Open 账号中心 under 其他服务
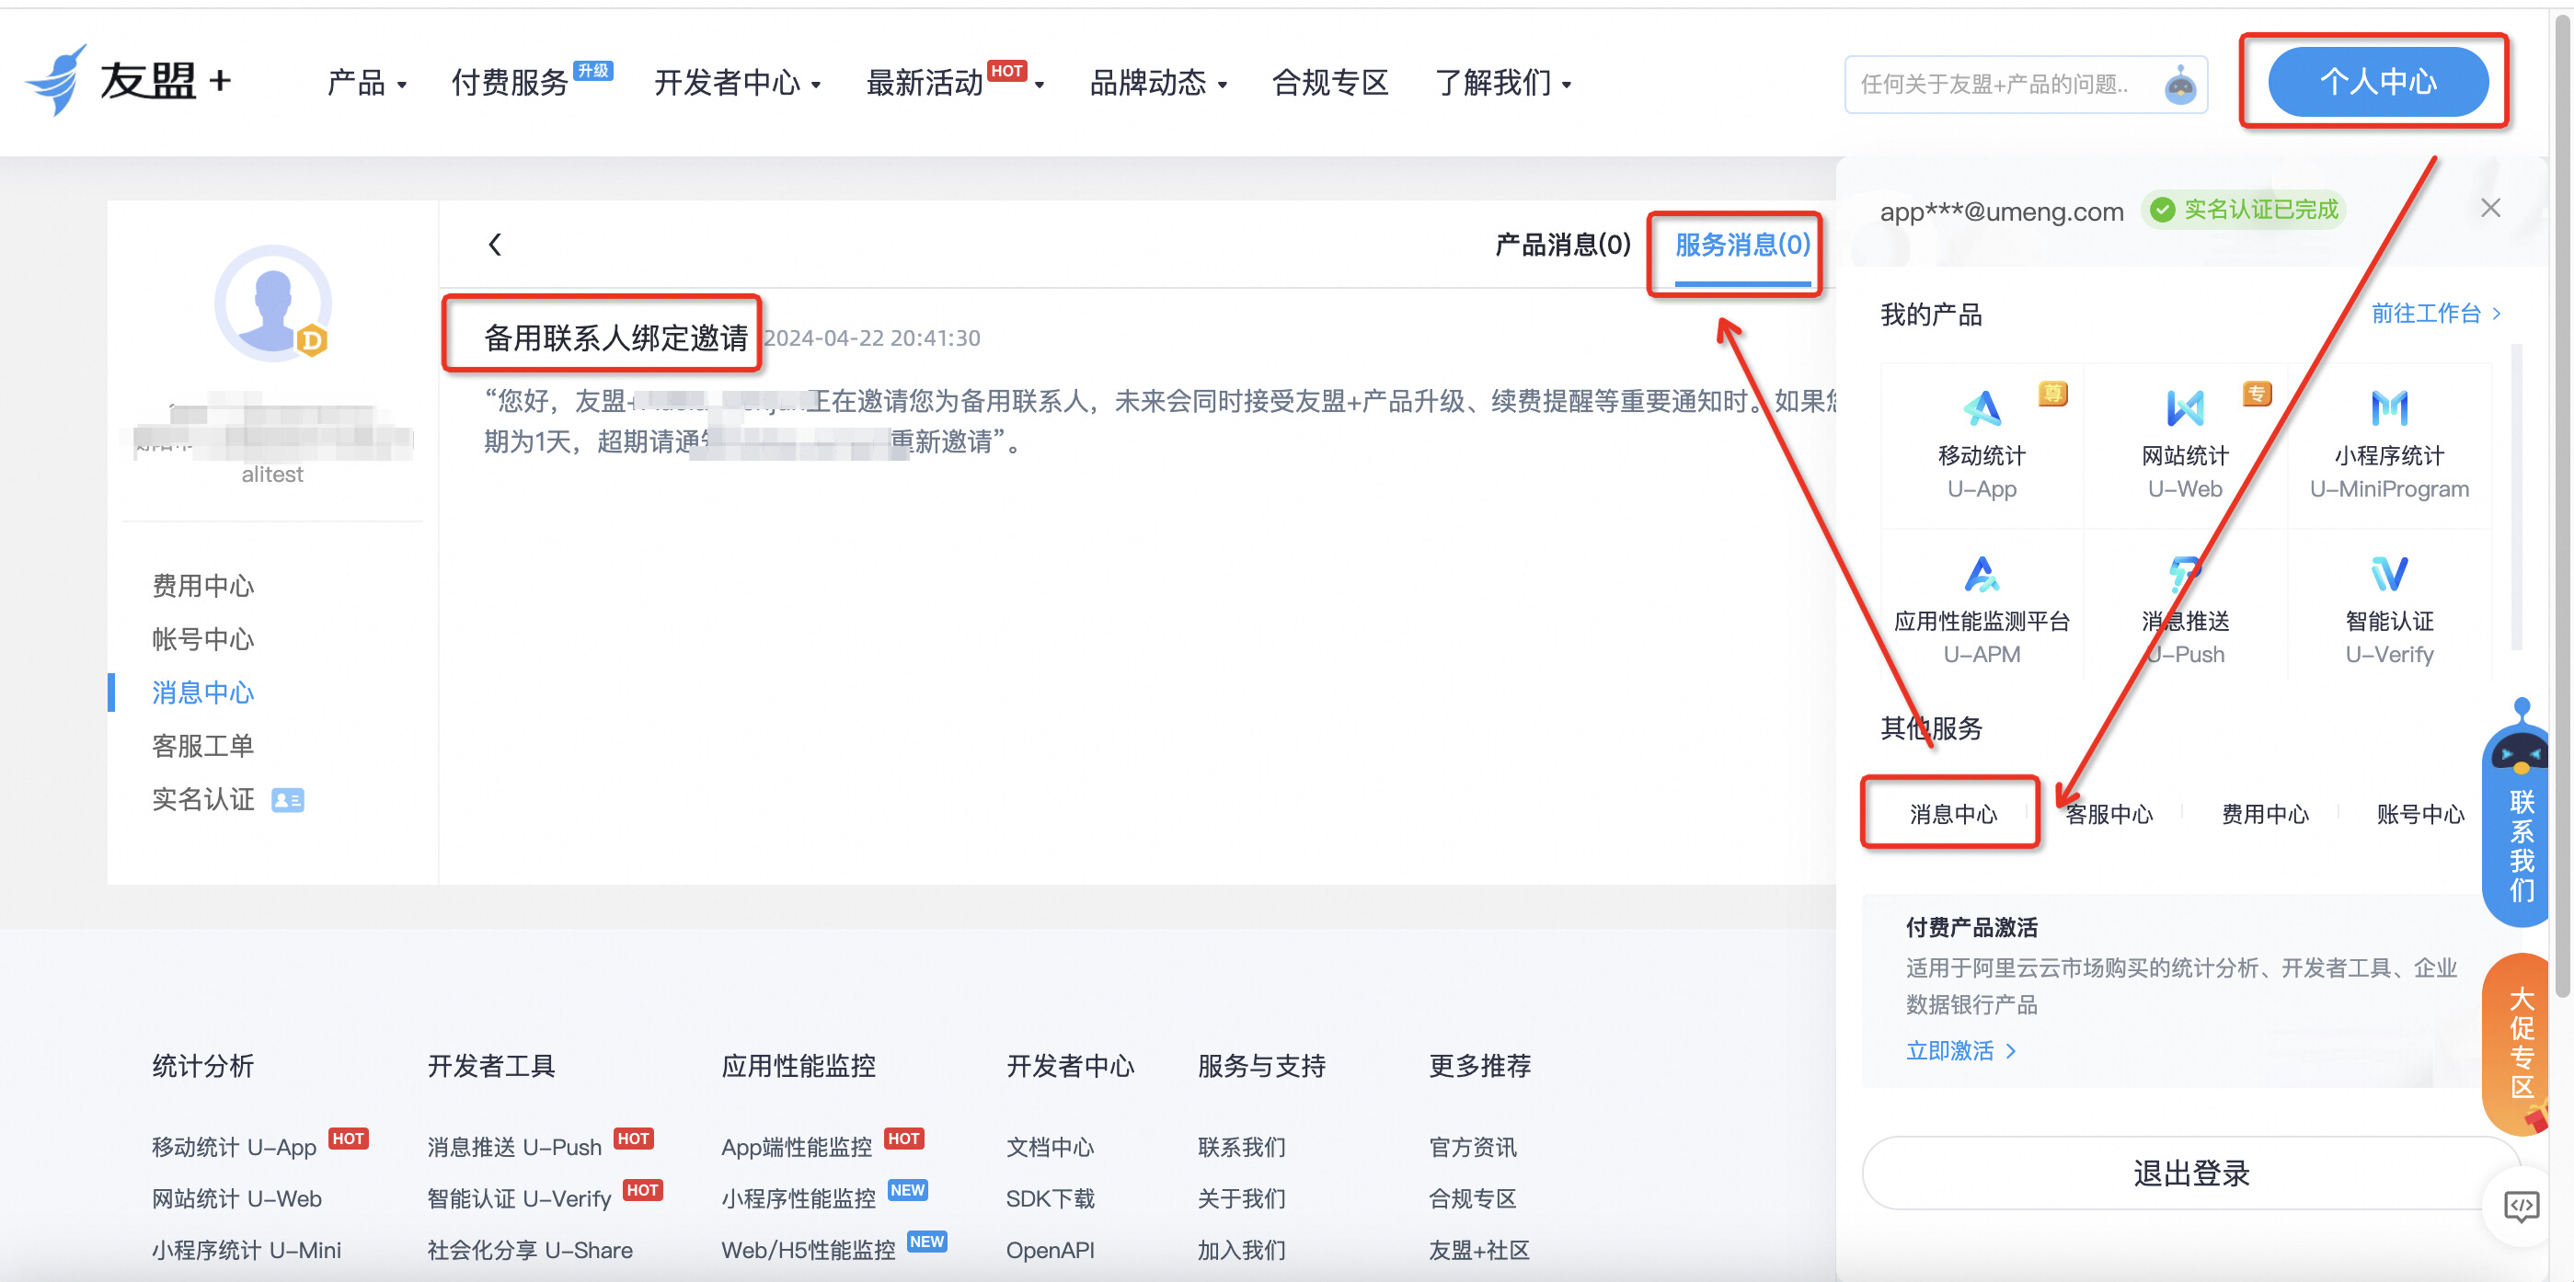 coord(2421,815)
